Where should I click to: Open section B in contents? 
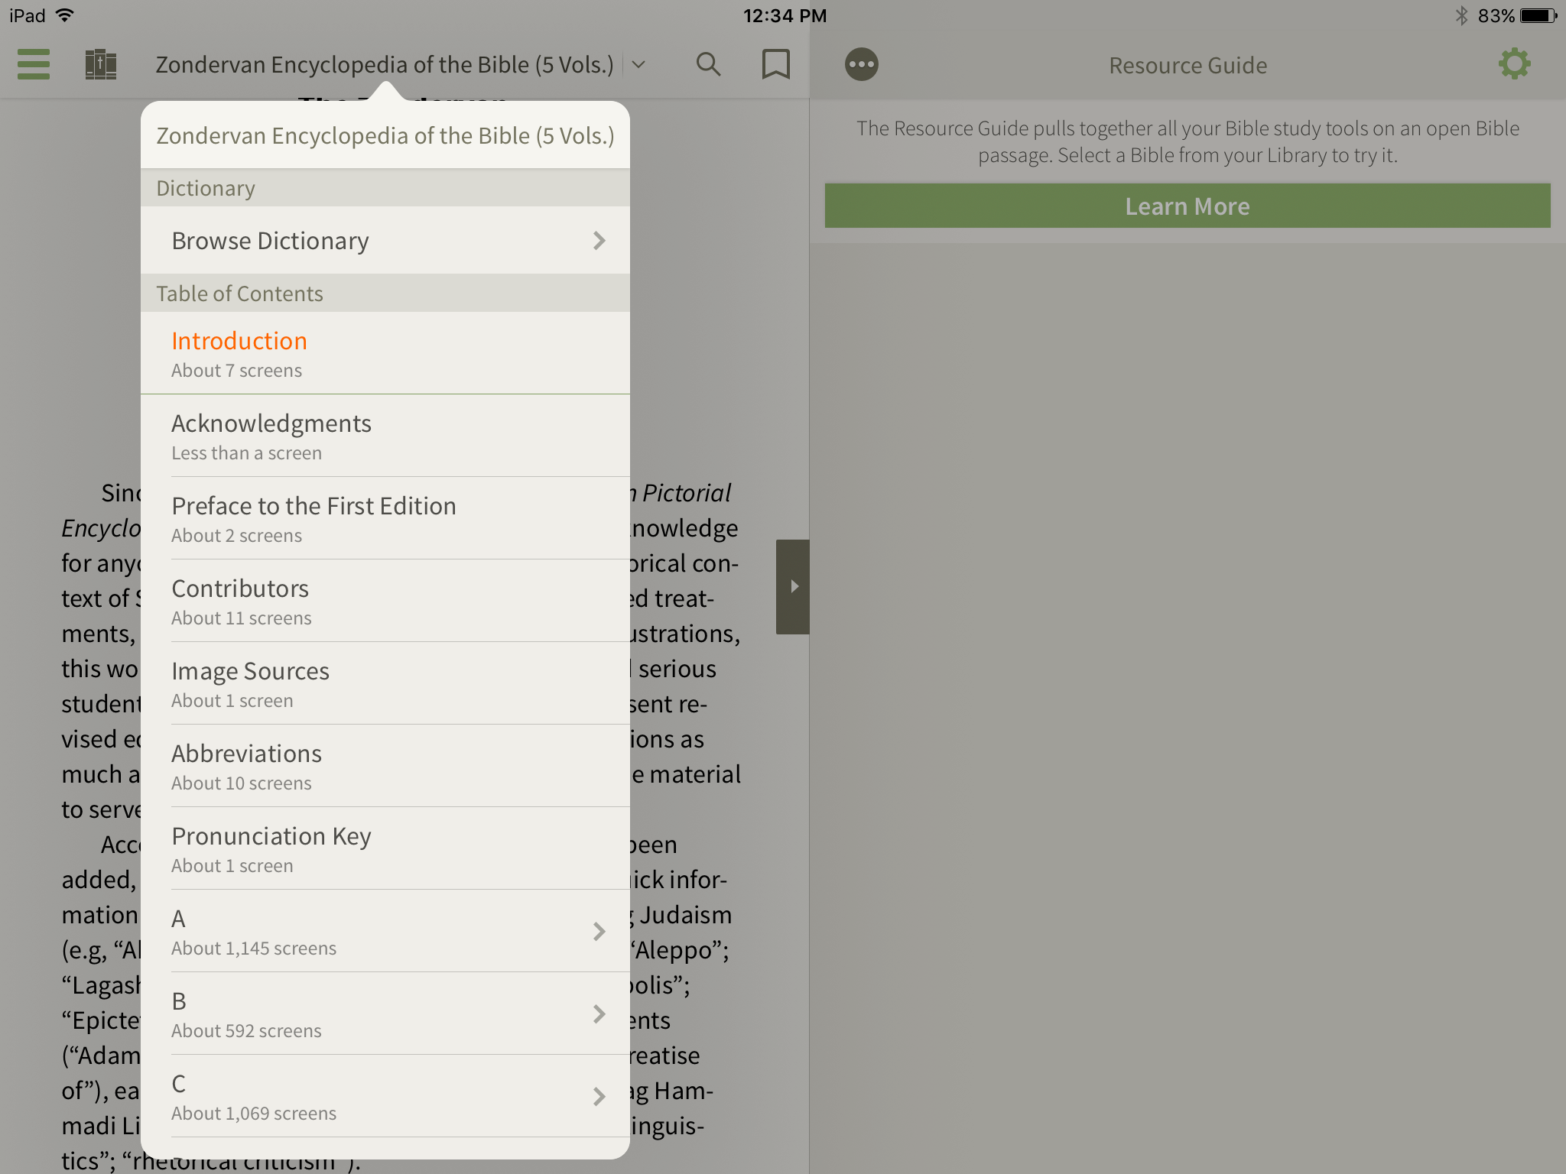click(x=385, y=1013)
